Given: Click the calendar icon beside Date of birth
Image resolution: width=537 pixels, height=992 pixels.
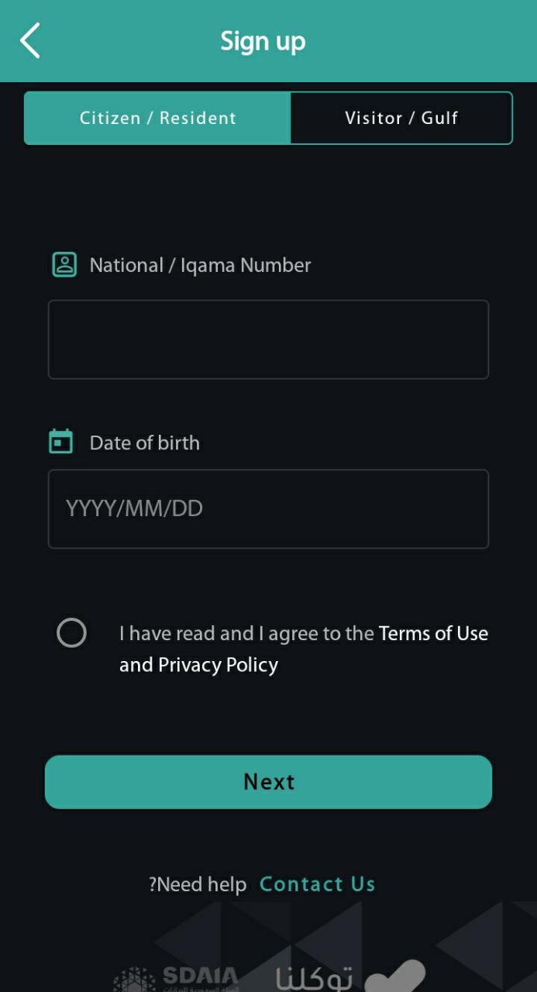Looking at the screenshot, I should click(61, 441).
